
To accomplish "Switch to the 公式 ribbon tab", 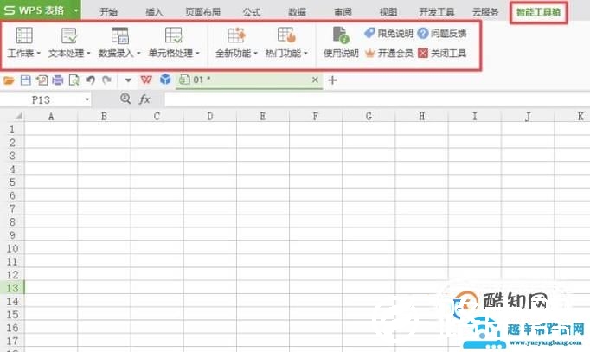I will pyautogui.click(x=252, y=12).
